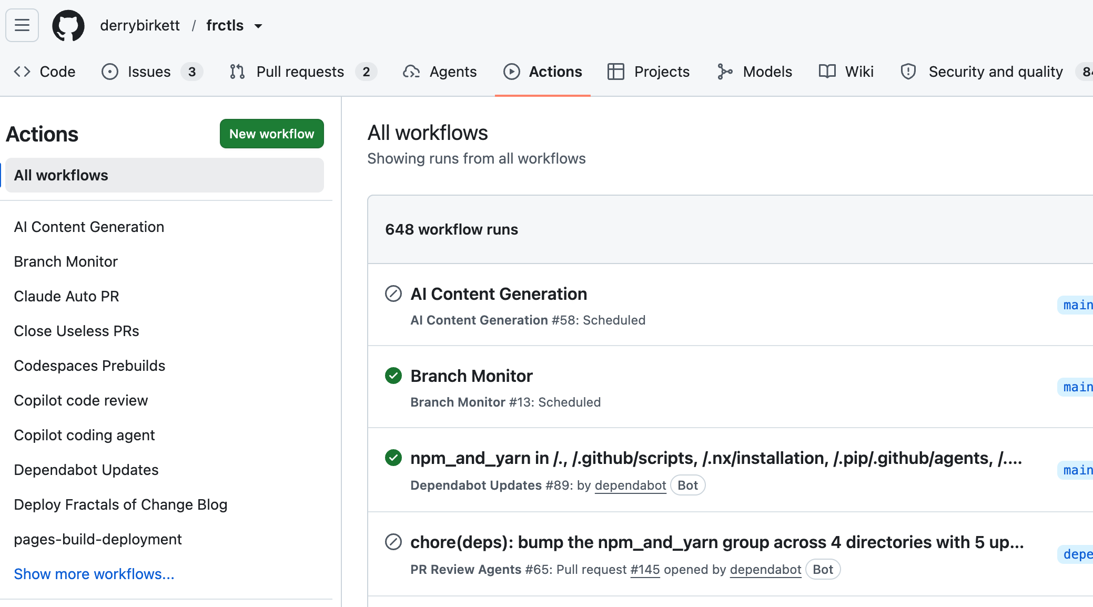The width and height of the screenshot is (1093, 607).
Task: Click the Pull requests branch icon
Action: click(x=237, y=72)
